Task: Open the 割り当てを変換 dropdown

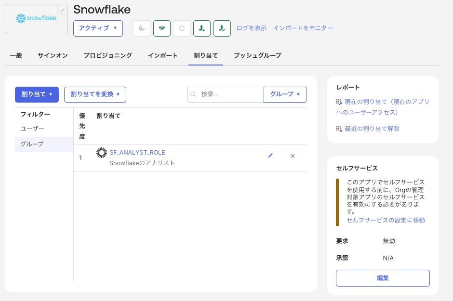Action: (x=95, y=94)
